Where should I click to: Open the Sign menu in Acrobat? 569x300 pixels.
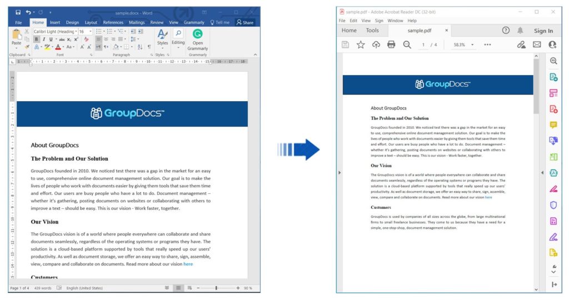point(379,21)
